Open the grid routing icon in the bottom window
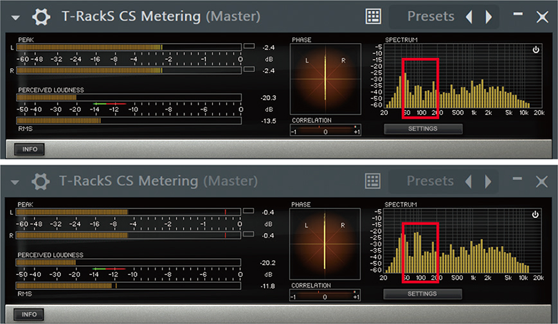Screen dimensions: 558x324 tap(373, 181)
